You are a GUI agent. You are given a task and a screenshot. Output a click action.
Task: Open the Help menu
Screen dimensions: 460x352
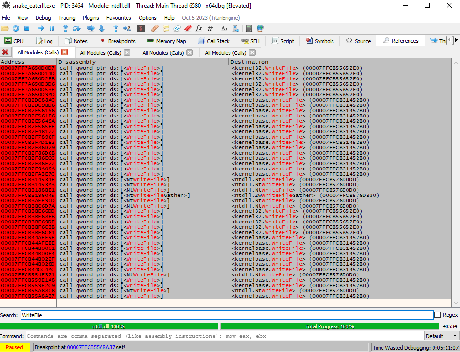(169, 18)
